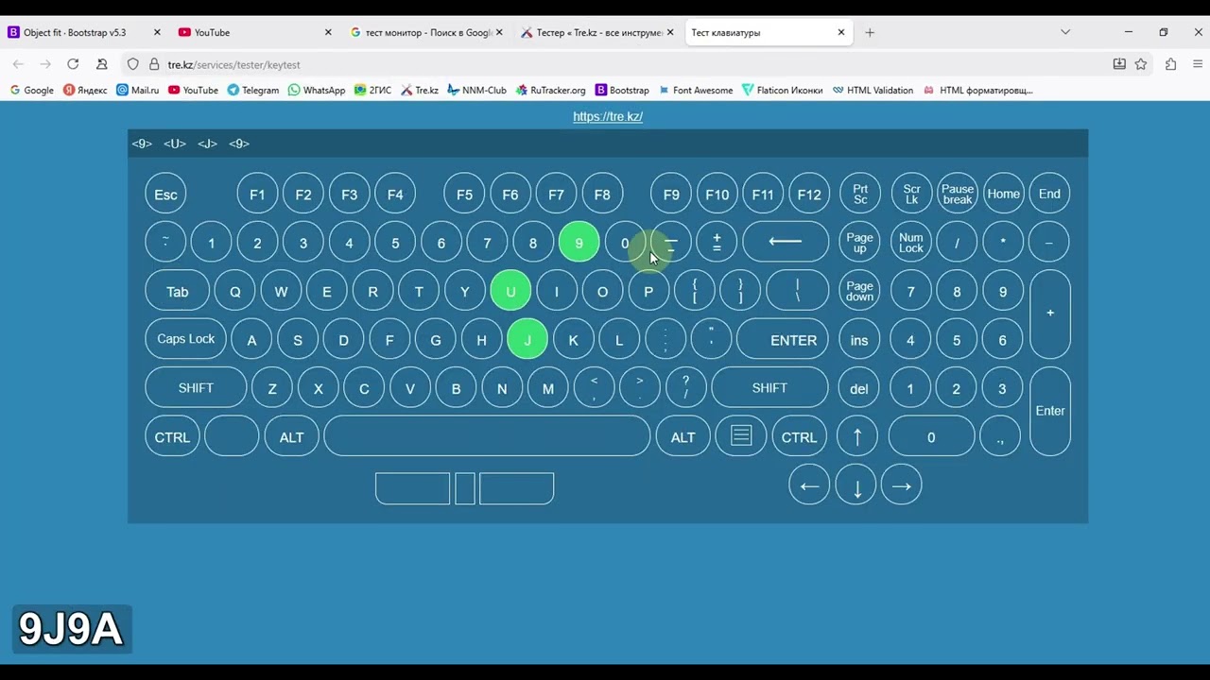
Task: Switch to the Тестер Tre.kz tab
Action: point(597,32)
